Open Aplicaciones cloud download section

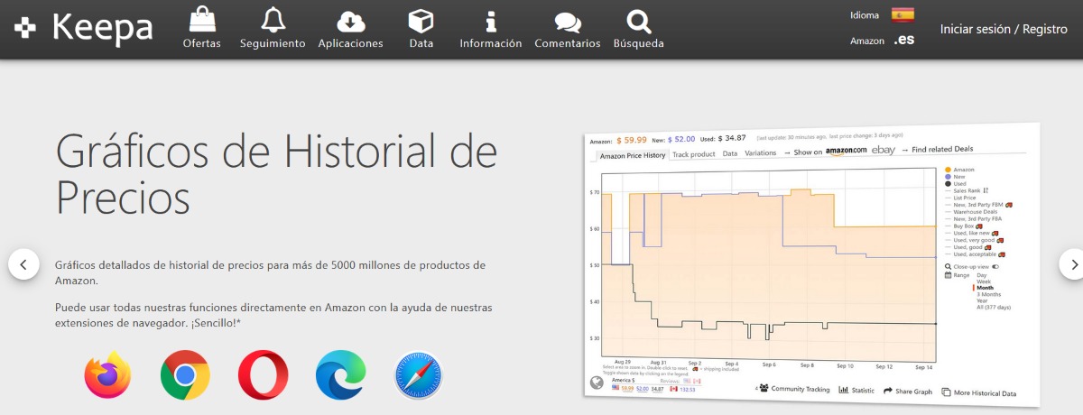[x=350, y=28]
